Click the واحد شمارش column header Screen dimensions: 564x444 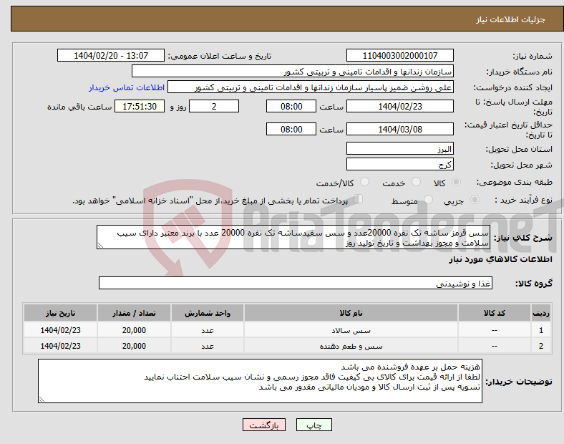pyautogui.click(x=208, y=313)
